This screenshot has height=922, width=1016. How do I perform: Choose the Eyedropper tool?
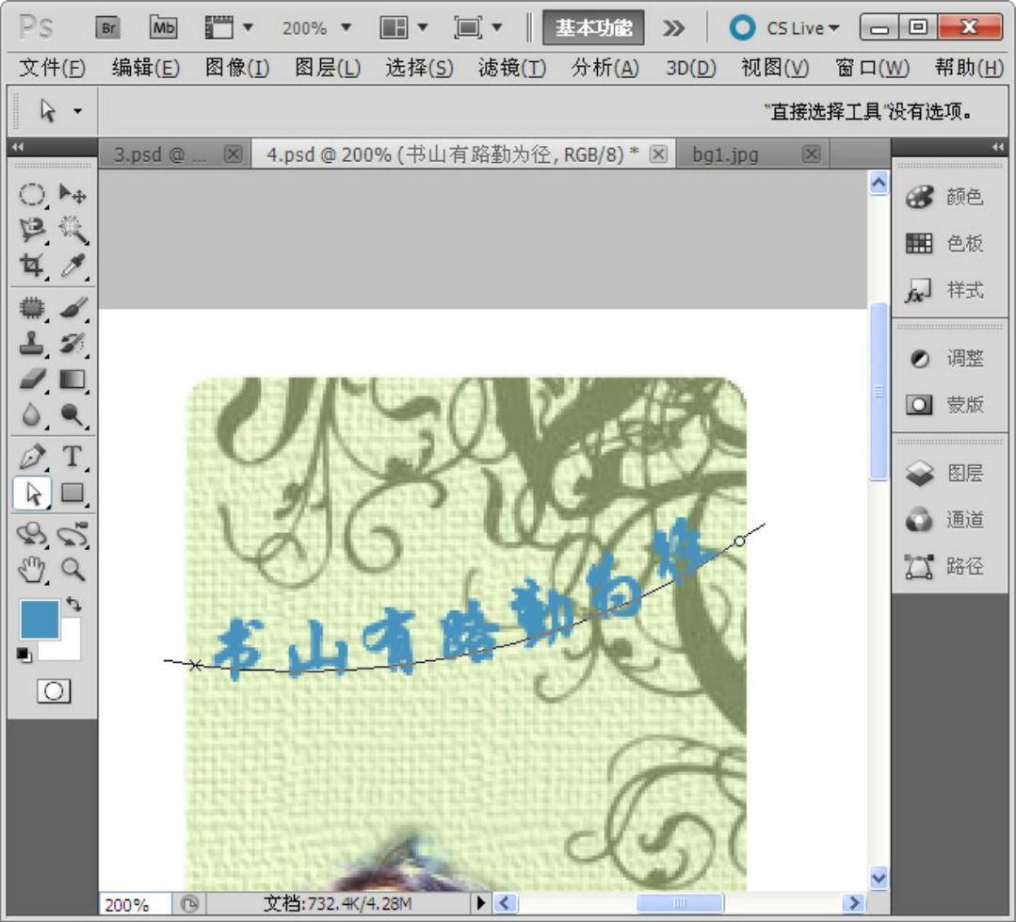tap(73, 266)
